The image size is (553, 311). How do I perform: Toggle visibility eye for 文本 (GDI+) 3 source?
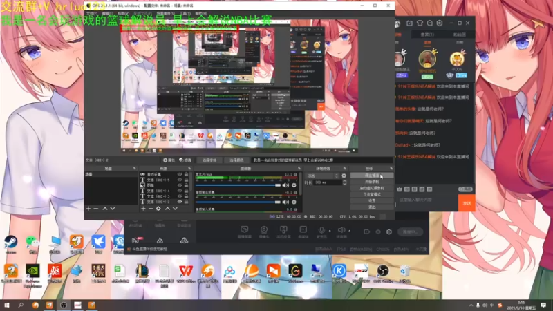pos(180,196)
